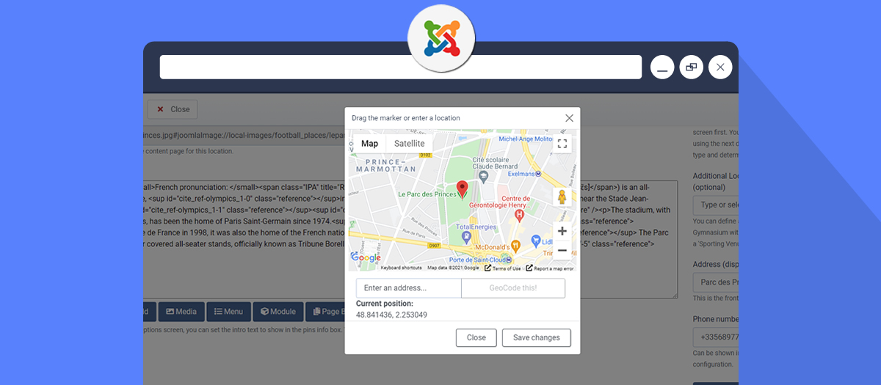Click Centre de Gérontologie hospital marker
The height and width of the screenshot is (385, 881).
(519, 215)
